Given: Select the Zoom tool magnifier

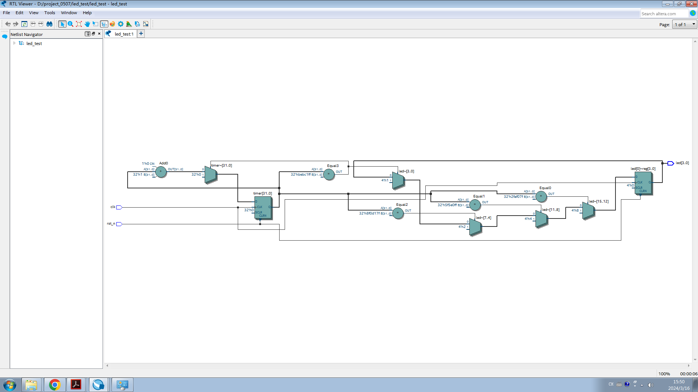Looking at the screenshot, I should click(x=71, y=24).
